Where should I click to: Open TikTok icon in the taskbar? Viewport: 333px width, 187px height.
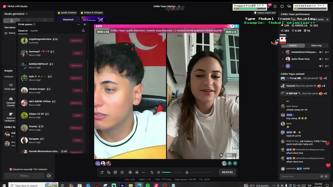156,185
